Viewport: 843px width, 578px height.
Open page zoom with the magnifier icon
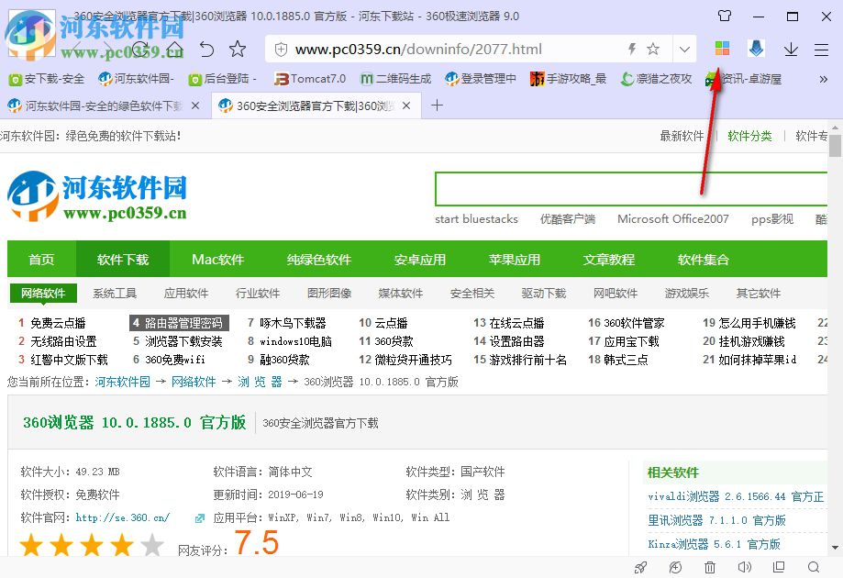(813, 567)
